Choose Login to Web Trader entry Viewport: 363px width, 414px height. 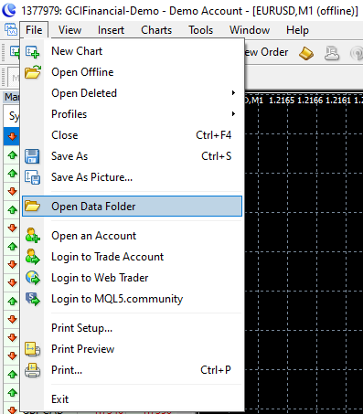click(132, 278)
